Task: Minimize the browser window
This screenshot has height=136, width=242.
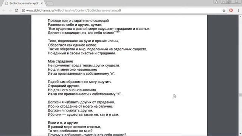Action: coord(223,2)
